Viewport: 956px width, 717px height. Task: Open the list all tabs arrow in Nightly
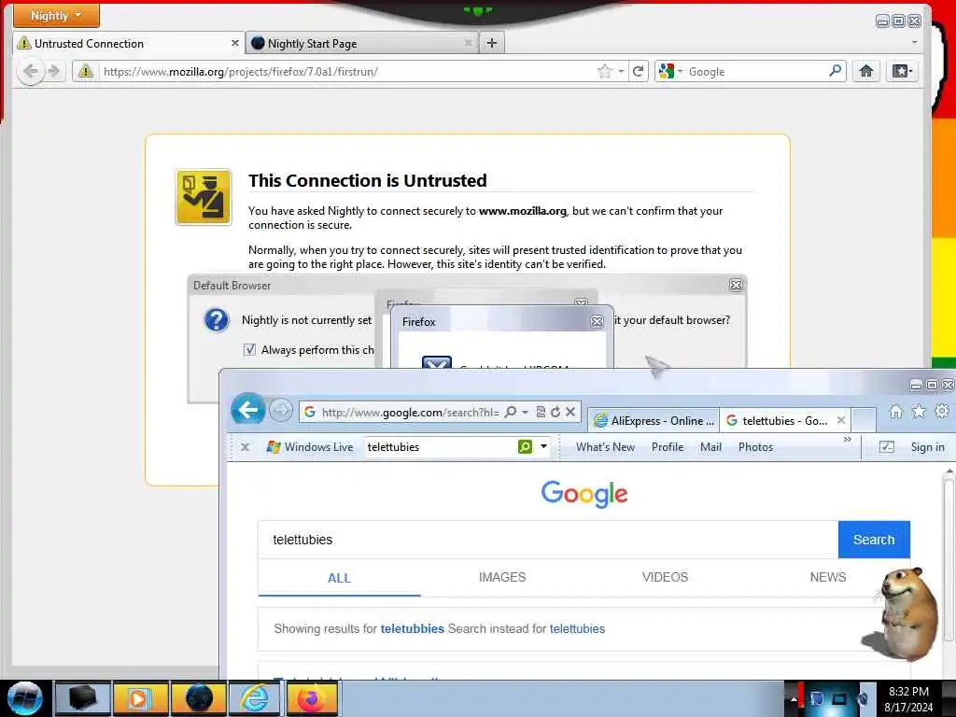[914, 42]
